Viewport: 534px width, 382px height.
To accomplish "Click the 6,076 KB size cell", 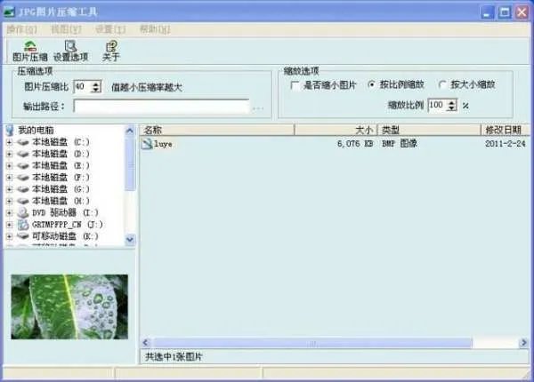I will pos(355,144).
